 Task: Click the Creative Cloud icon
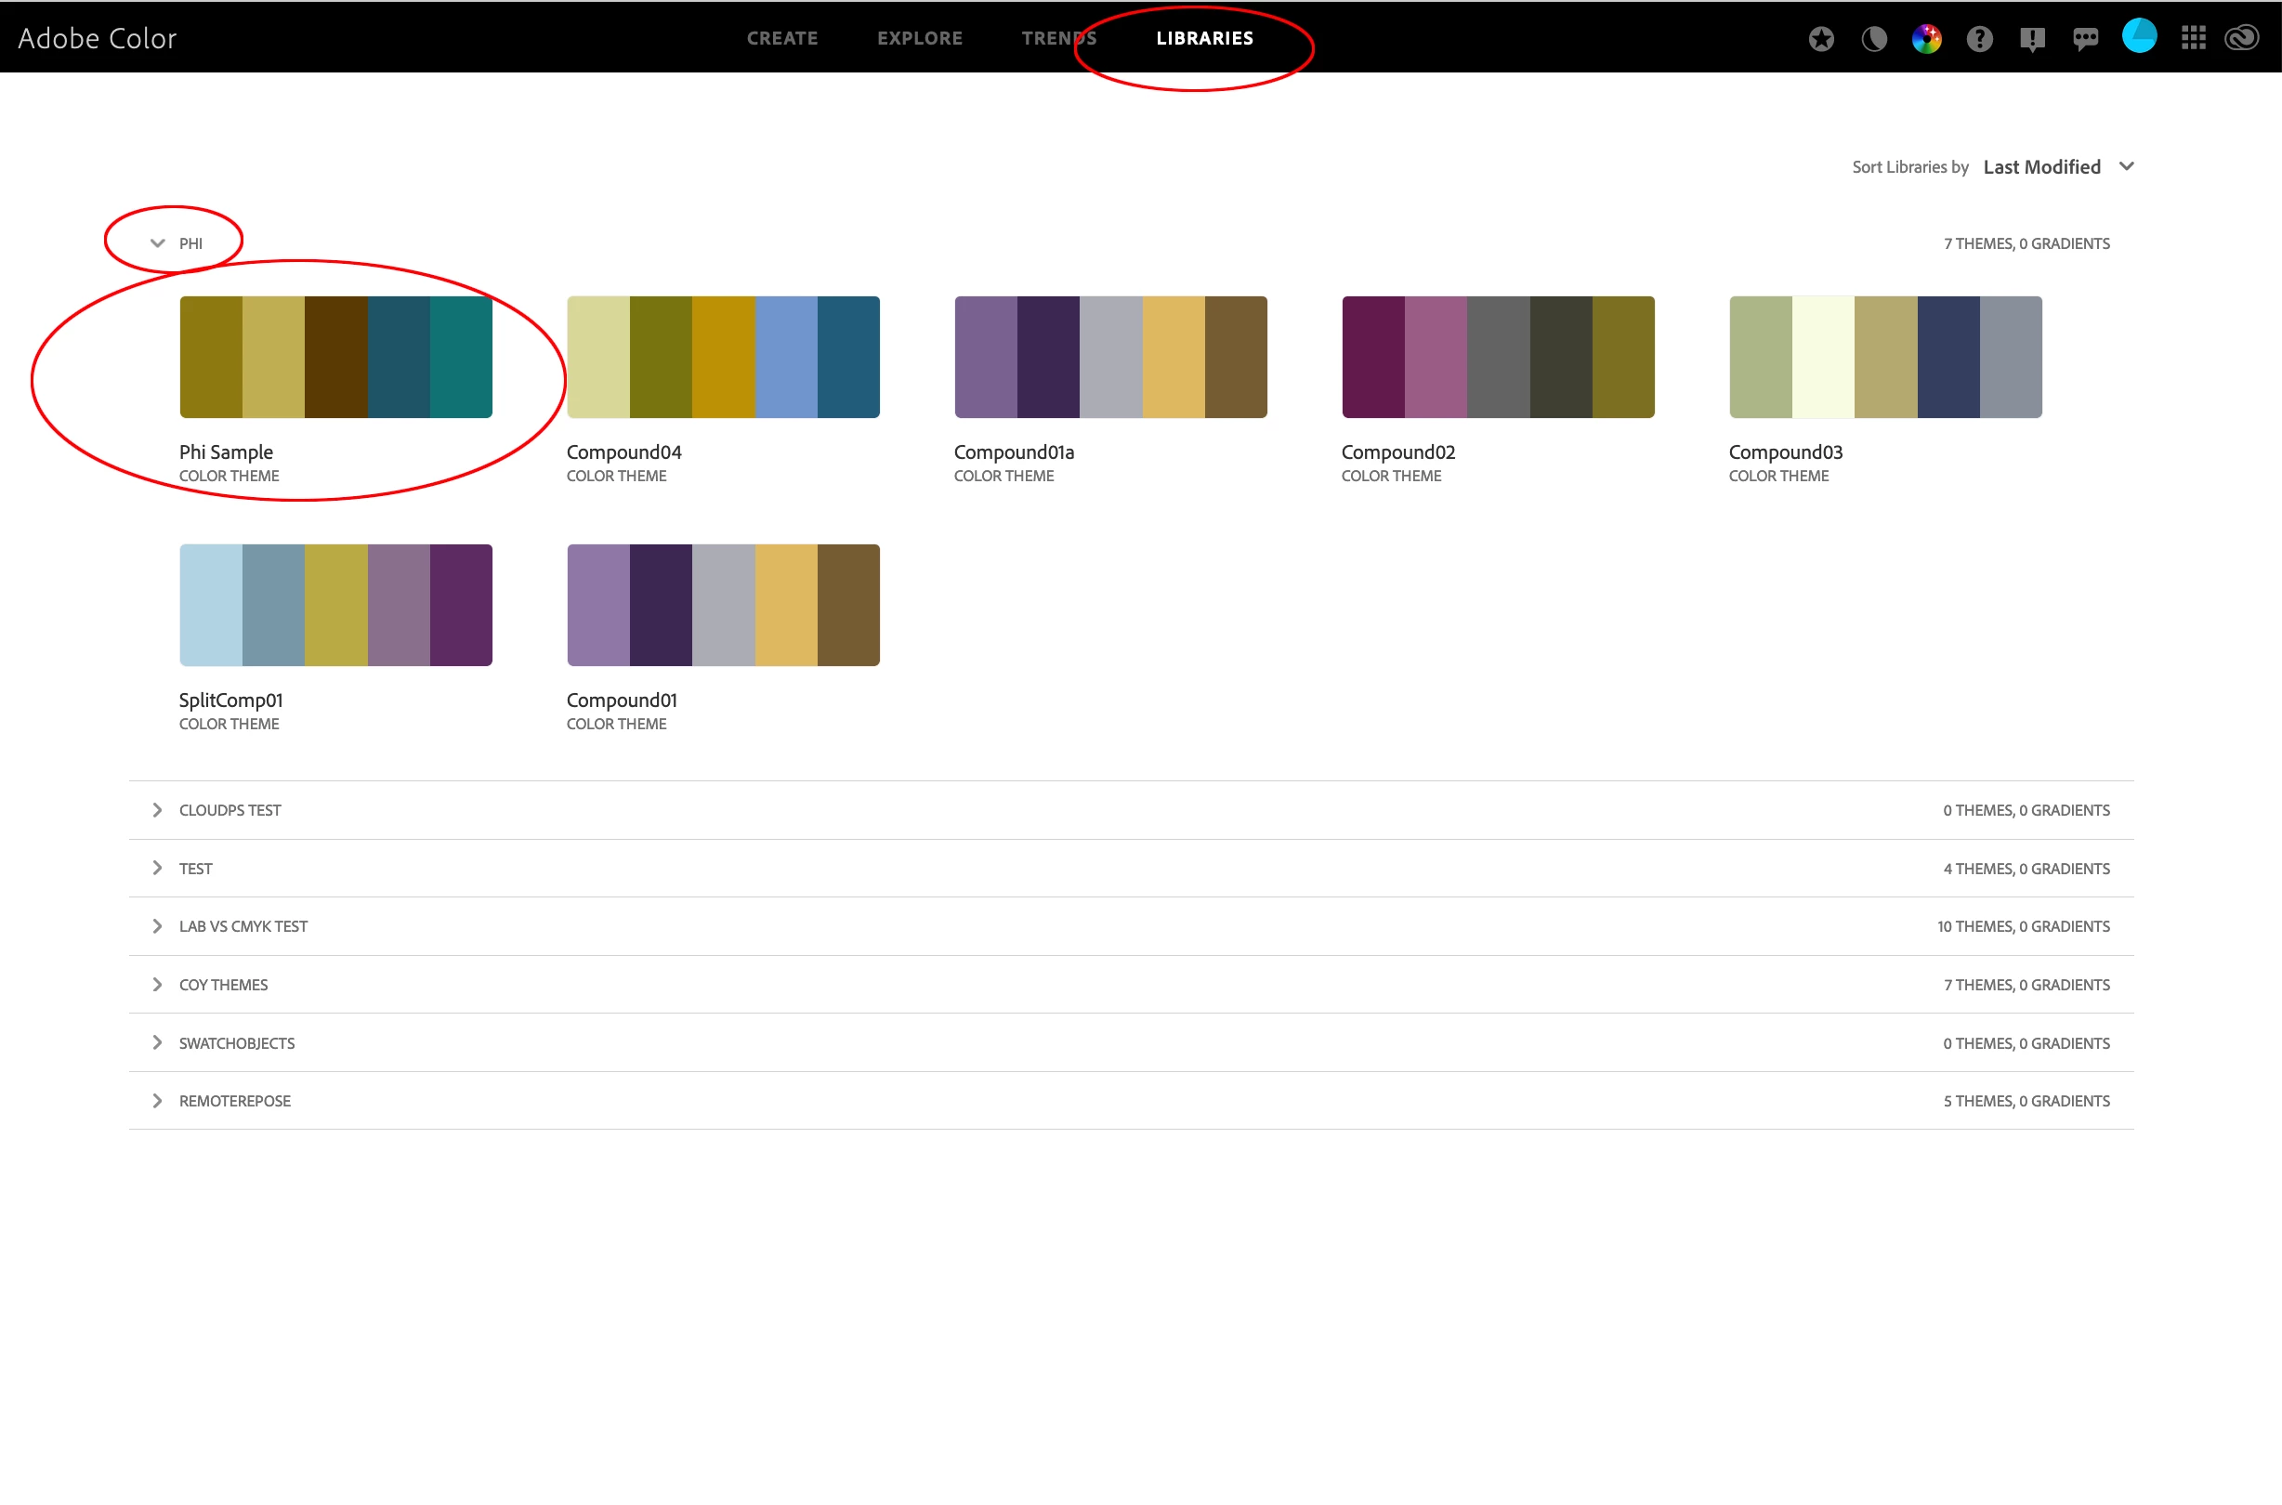tap(2242, 38)
